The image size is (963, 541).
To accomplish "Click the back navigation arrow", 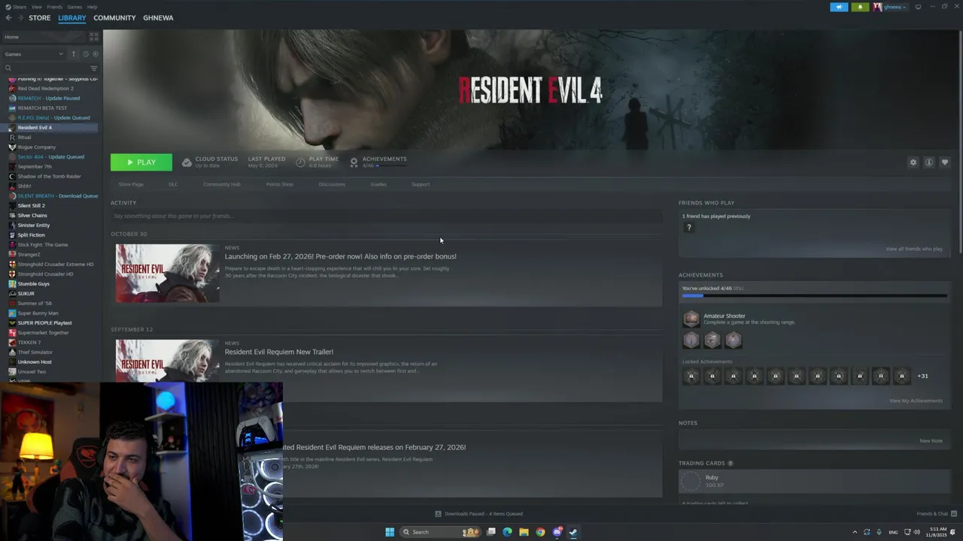I will (x=8, y=18).
